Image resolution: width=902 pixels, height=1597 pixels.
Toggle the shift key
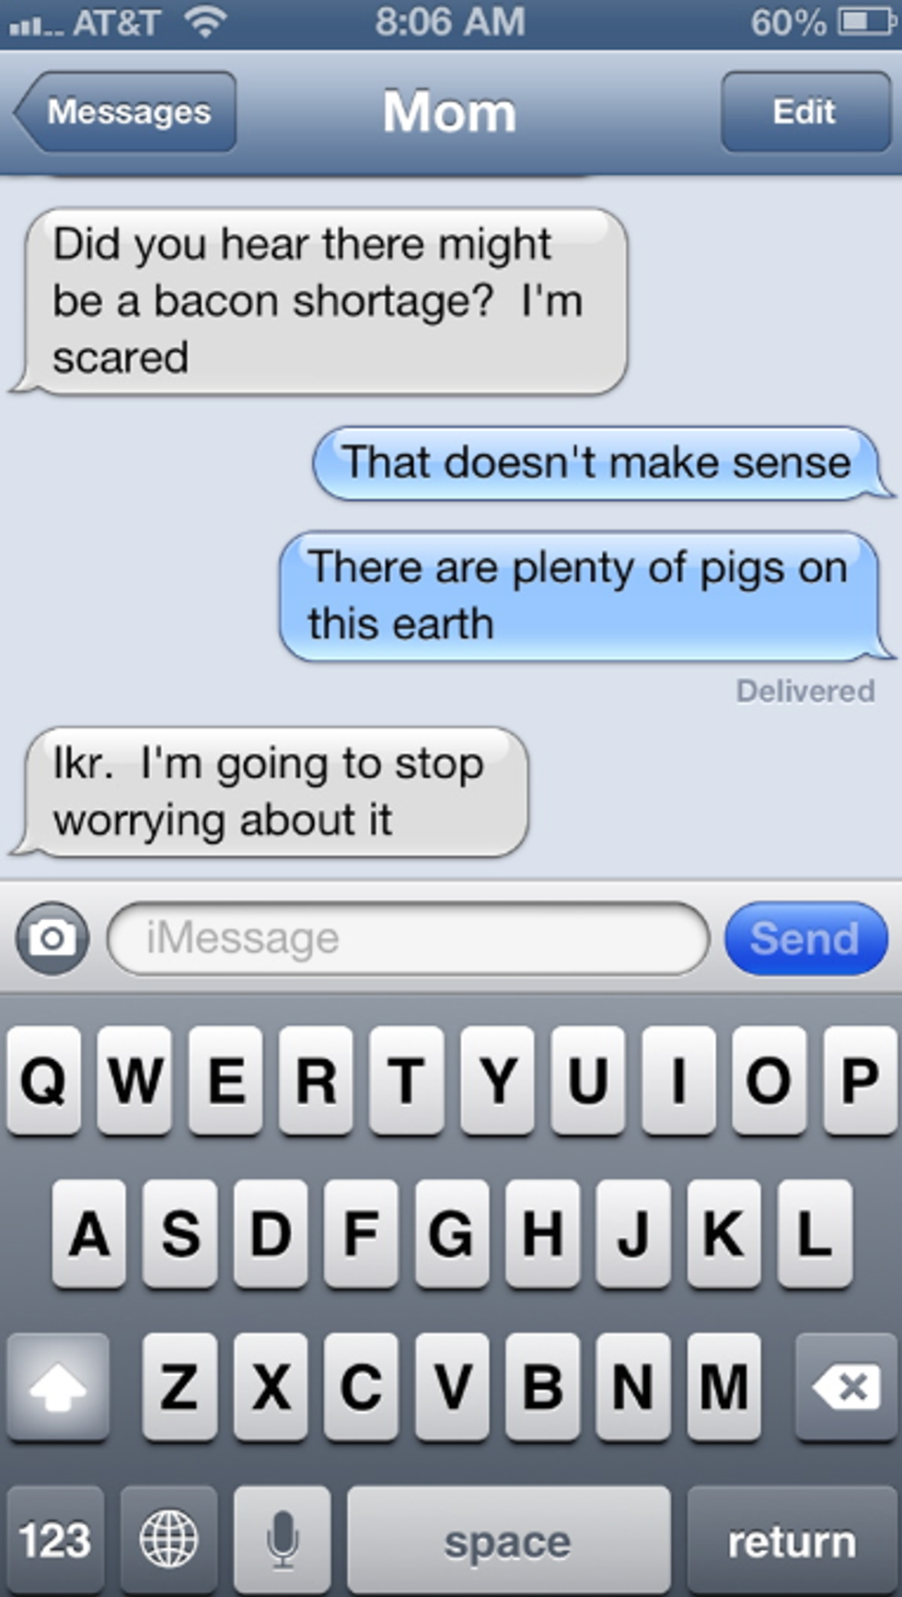tap(58, 1386)
